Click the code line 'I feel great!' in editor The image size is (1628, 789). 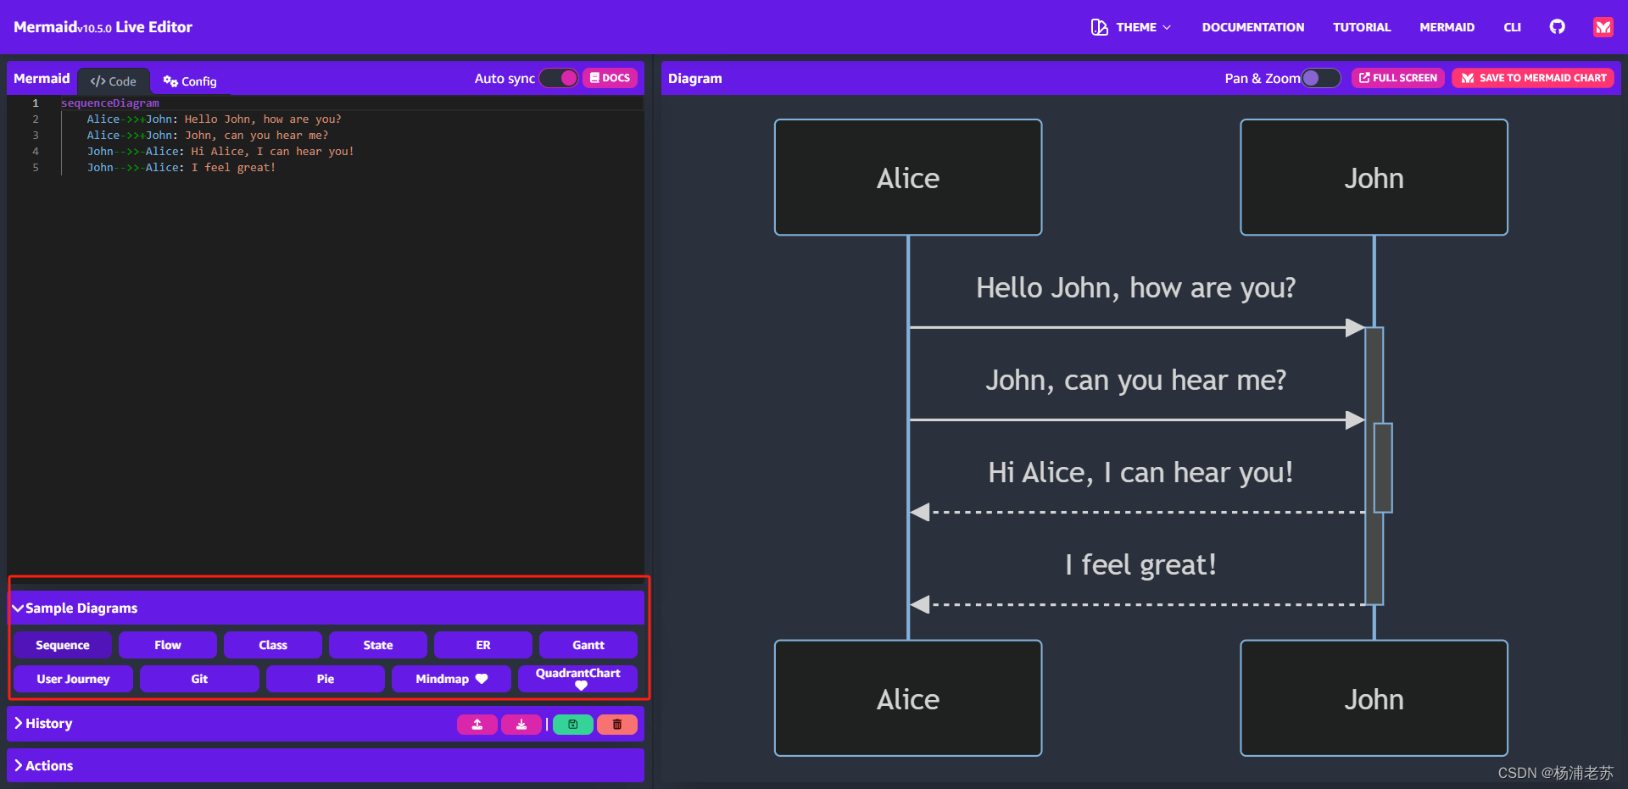click(x=181, y=168)
